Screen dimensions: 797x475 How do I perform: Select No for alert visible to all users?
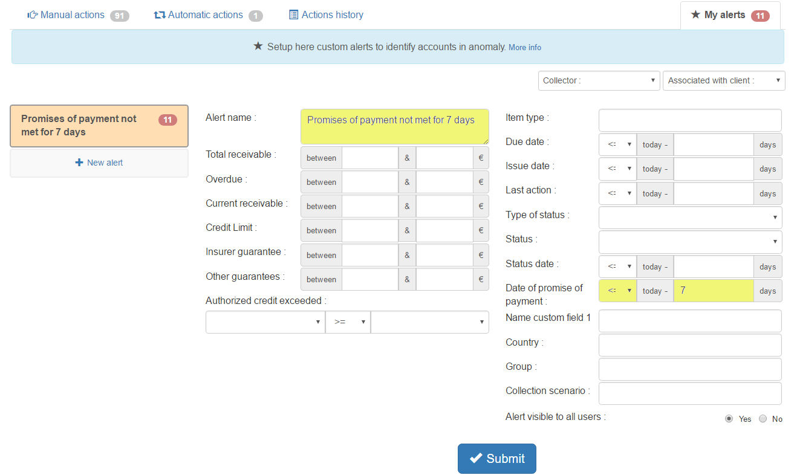click(x=763, y=419)
